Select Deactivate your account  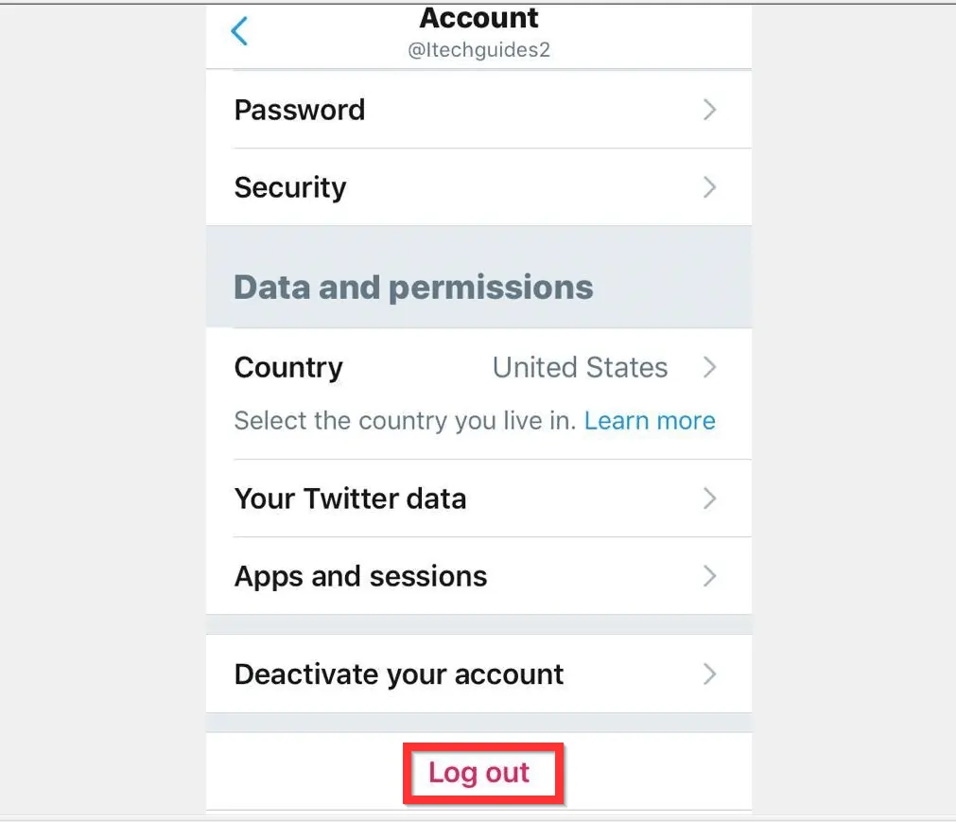coord(398,673)
